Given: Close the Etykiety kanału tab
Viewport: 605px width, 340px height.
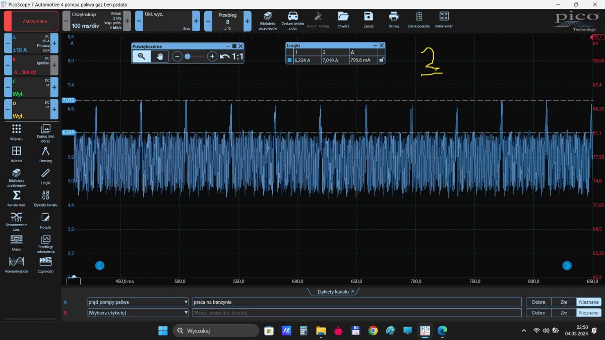Looking at the screenshot, I should [x=352, y=292].
